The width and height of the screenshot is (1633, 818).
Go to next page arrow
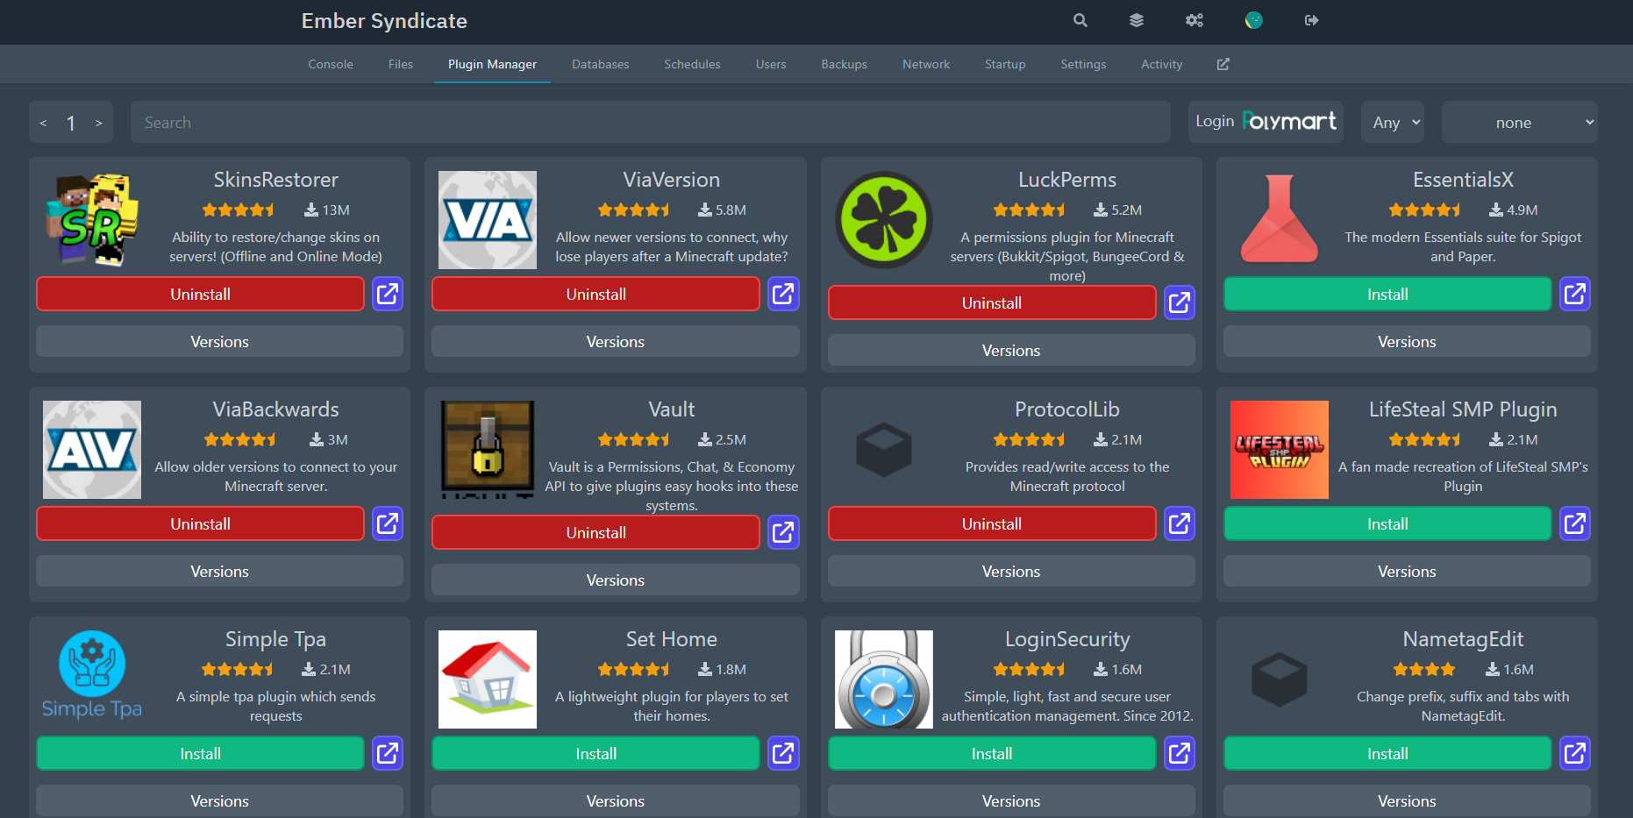point(99,123)
